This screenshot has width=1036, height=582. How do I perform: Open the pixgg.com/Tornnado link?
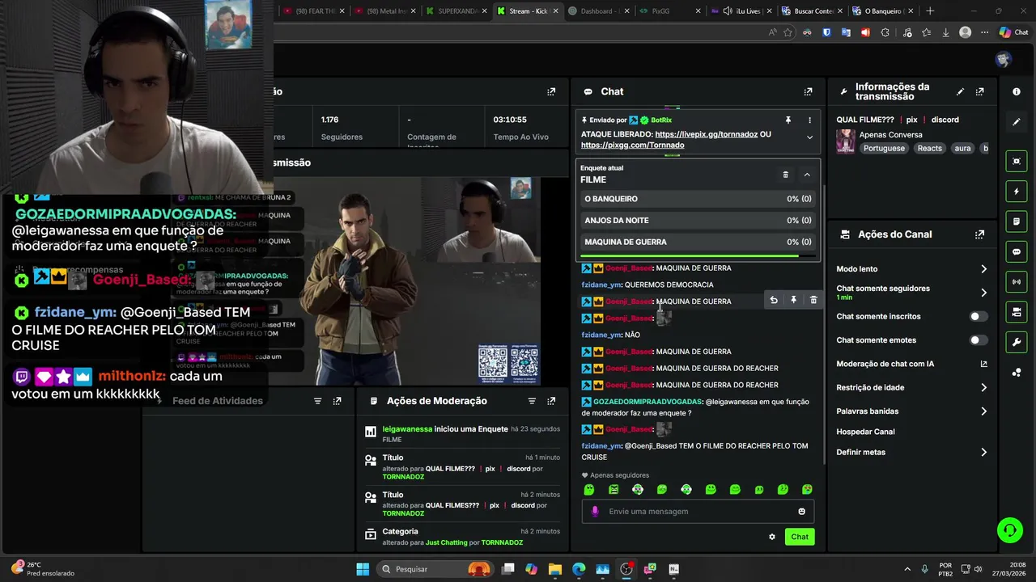pyautogui.click(x=632, y=145)
